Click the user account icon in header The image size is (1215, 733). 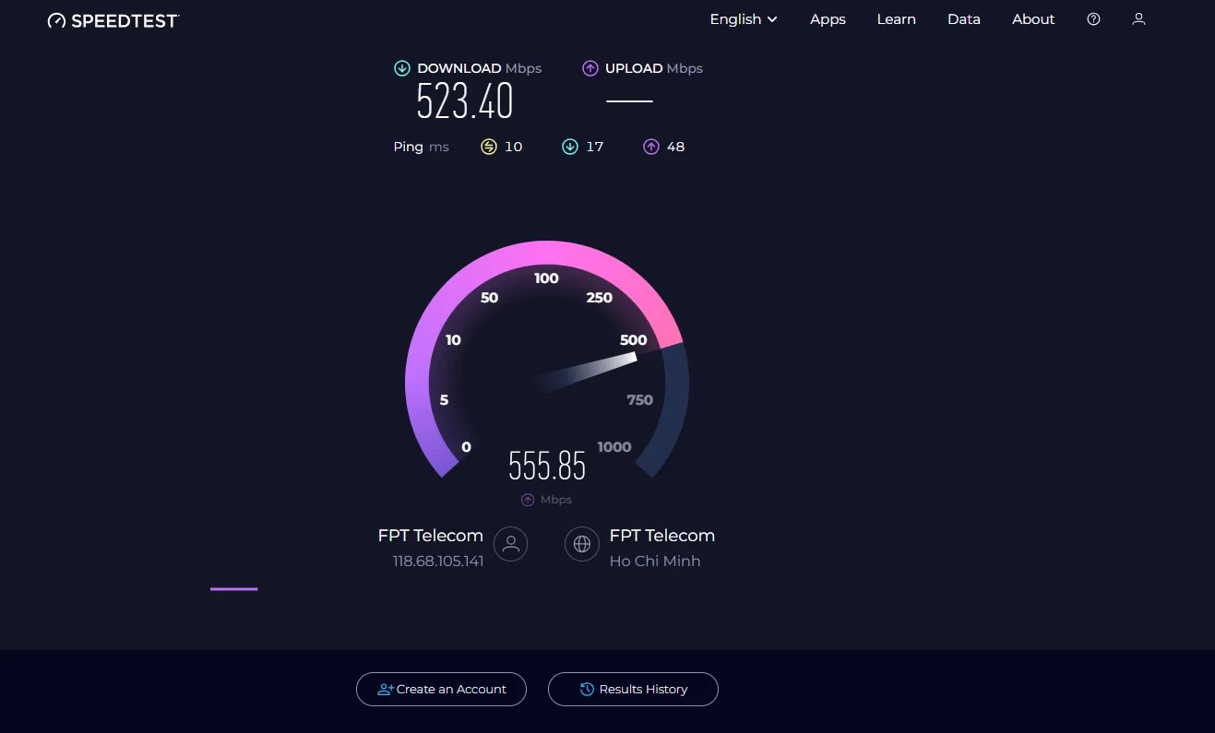pyautogui.click(x=1138, y=19)
